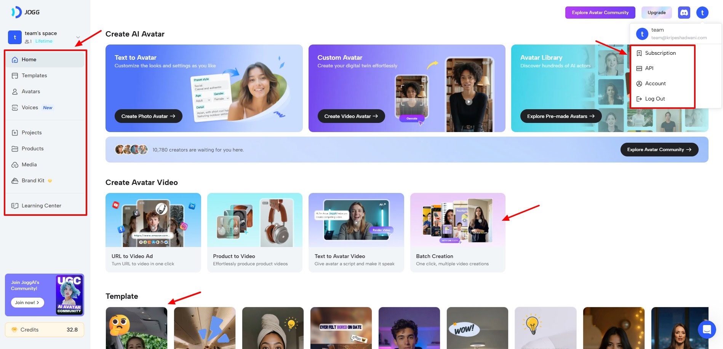Click the Lifetime plan label
Image resolution: width=723 pixels, height=349 pixels.
[x=44, y=41]
